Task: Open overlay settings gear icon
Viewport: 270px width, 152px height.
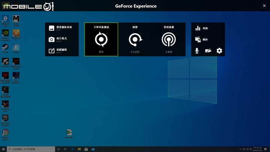Action: click(x=219, y=51)
